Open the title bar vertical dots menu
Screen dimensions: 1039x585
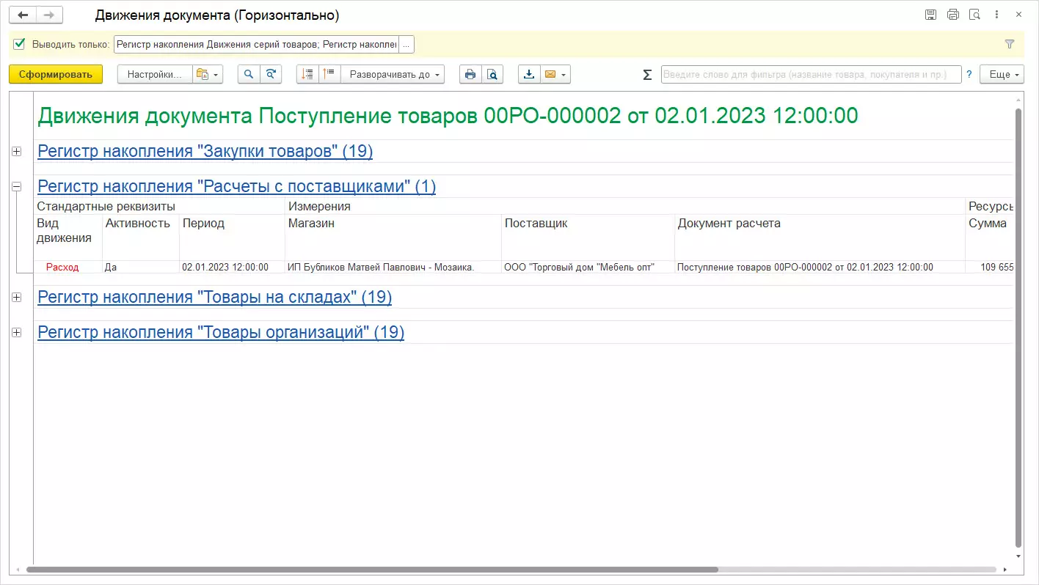click(997, 15)
